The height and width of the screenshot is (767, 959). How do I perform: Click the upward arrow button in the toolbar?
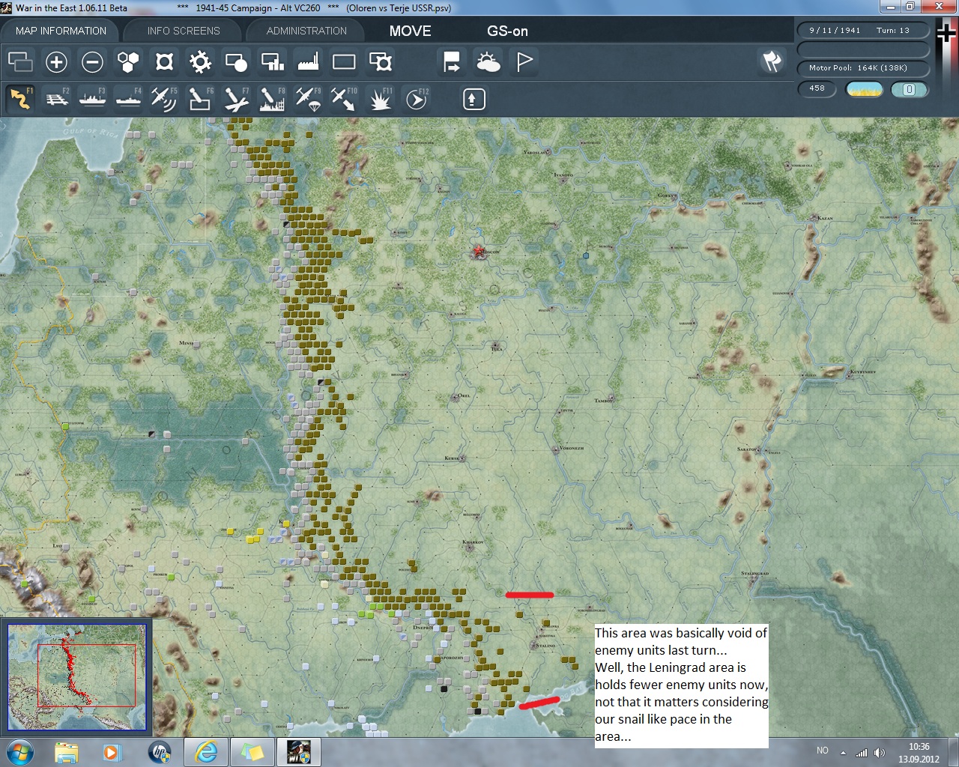[x=474, y=99]
